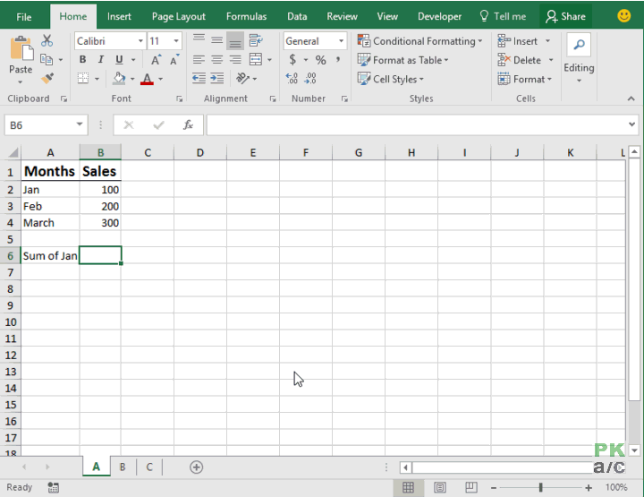Click Decrease Indent icon
This screenshot has width=644, height=497.
199,78
